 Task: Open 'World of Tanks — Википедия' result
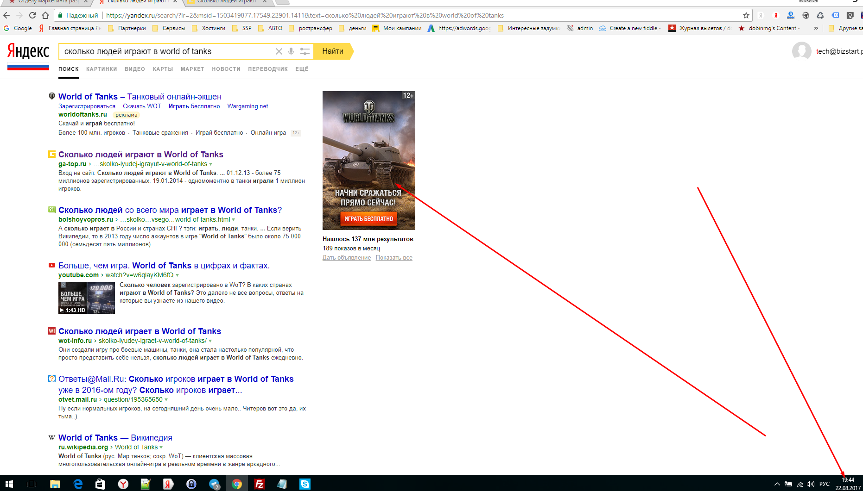pos(115,438)
